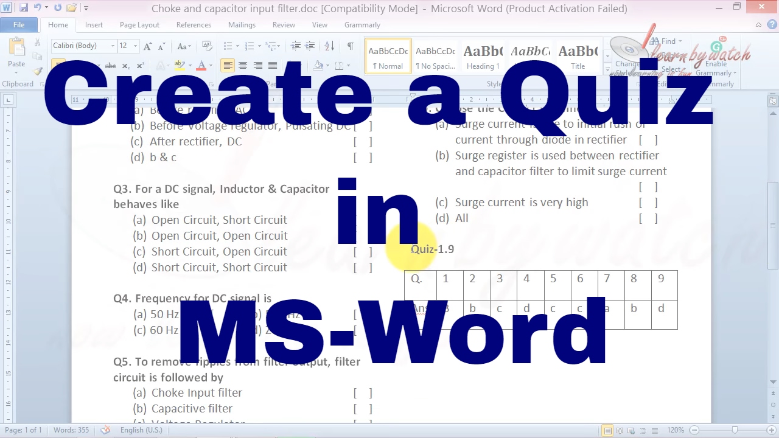Image resolution: width=779 pixels, height=438 pixels.
Task: Switch to the Review tab
Action: point(284,25)
